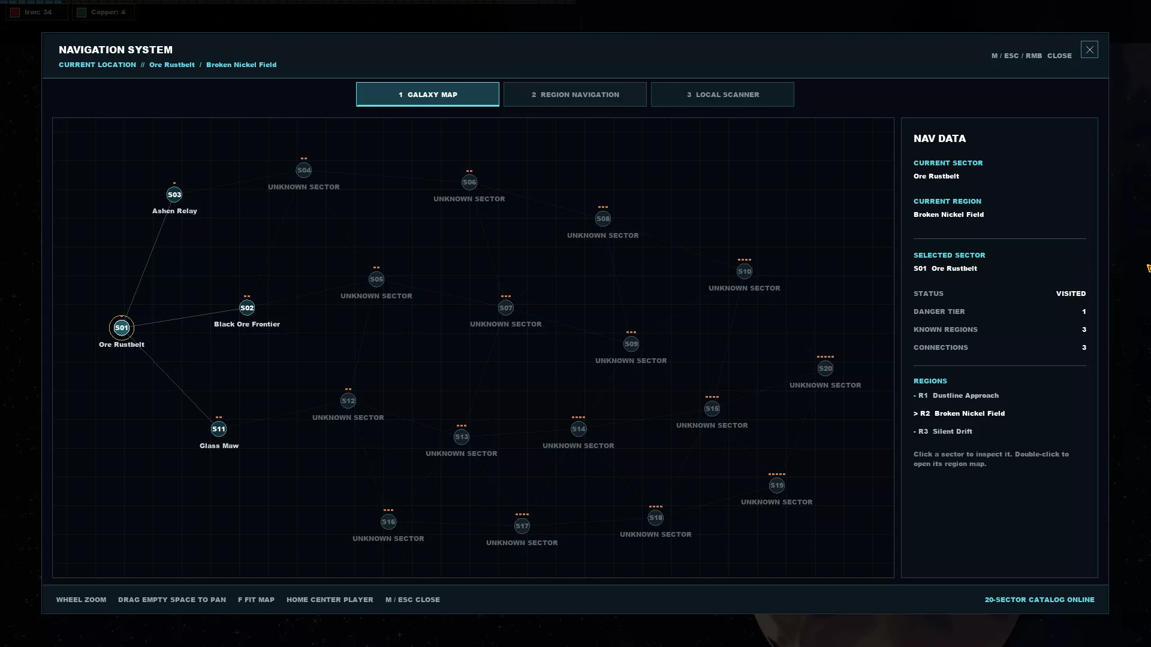Pick unknown sector node S13
The height and width of the screenshot is (647, 1151).
462,437
